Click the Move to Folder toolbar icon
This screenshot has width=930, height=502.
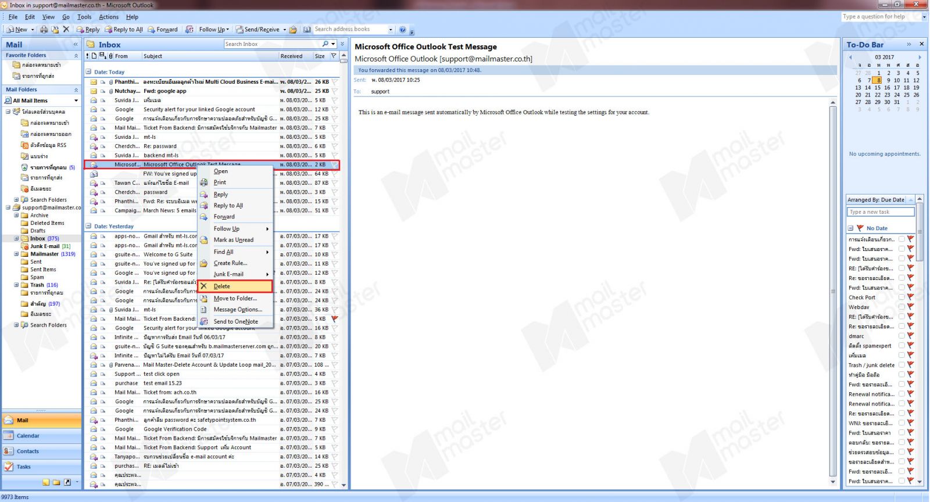coord(55,30)
